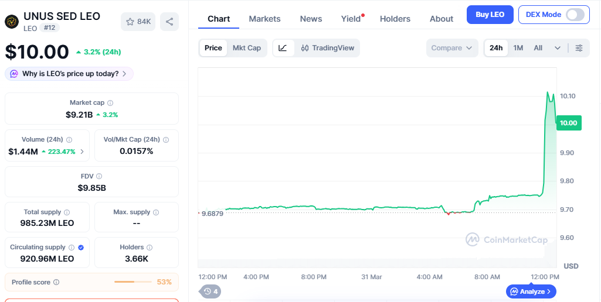Screen dimensions: 601x302
Task: Click the Buy LEO button
Action: 490,15
